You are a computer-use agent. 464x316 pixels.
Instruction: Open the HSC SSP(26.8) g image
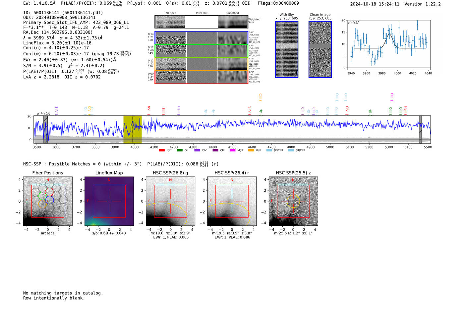pos(171,201)
